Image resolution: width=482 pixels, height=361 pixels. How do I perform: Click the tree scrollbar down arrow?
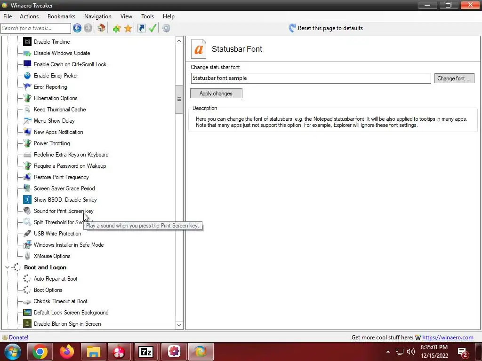click(179, 325)
